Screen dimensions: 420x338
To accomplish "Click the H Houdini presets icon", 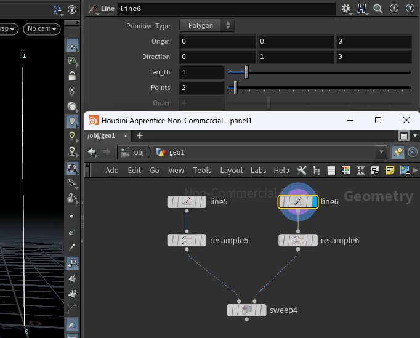I will [x=361, y=9].
